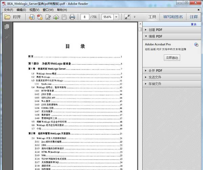
Task: Click the 第1部分 为使用 WebLogic 做准备 entry
Action: [x=75, y=64]
